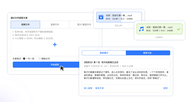Click the 插入编辑 link
The height and width of the screenshot is (102, 194).
click(x=88, y=88)
